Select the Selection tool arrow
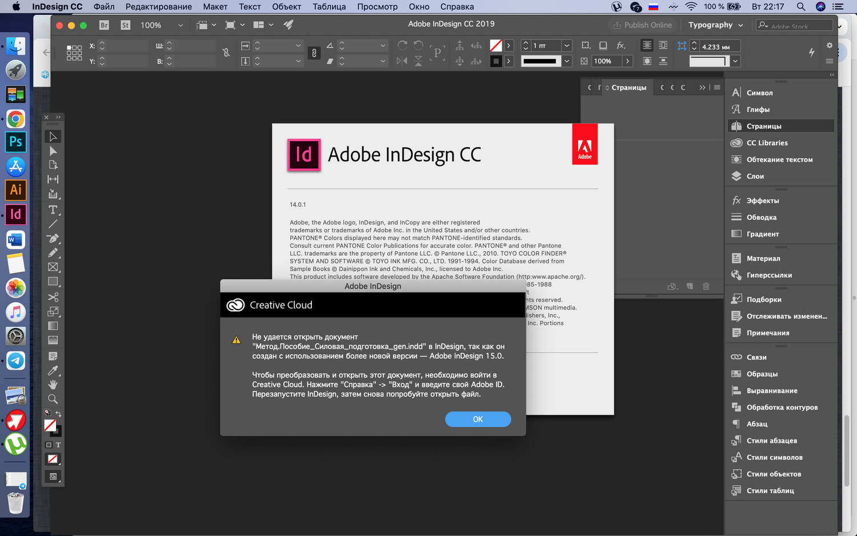Viewport: 857px width, 536px height. click(x=53, y=137)
